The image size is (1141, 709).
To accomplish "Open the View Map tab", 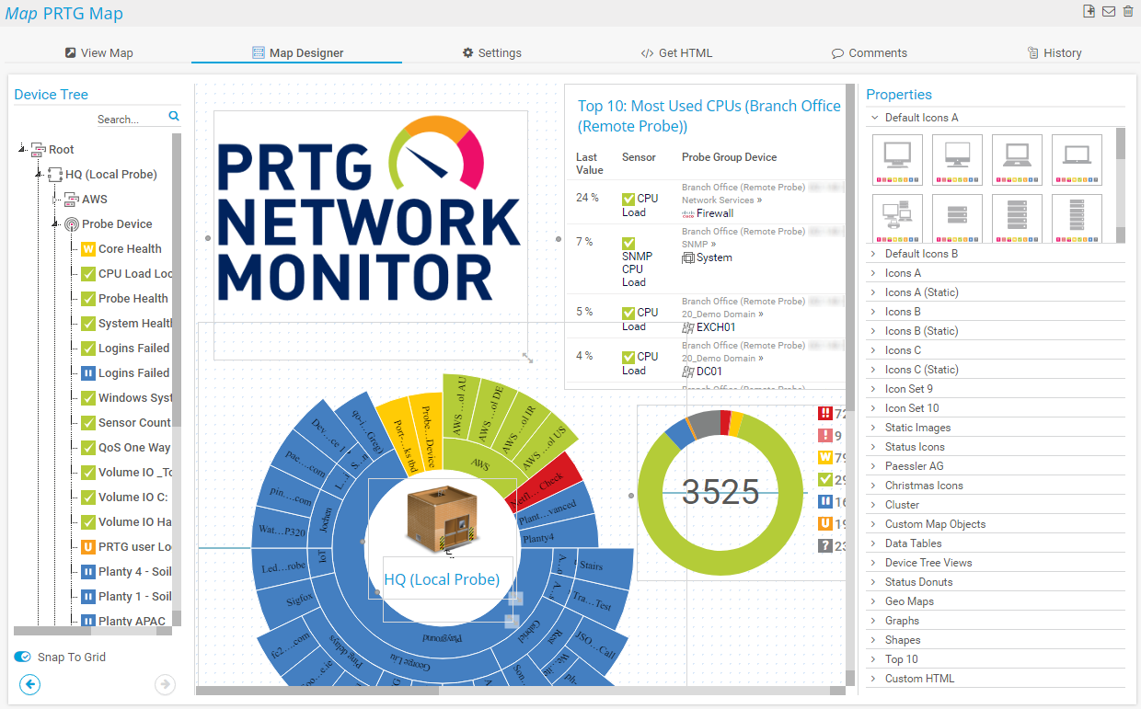I will (x=99, y=52).
